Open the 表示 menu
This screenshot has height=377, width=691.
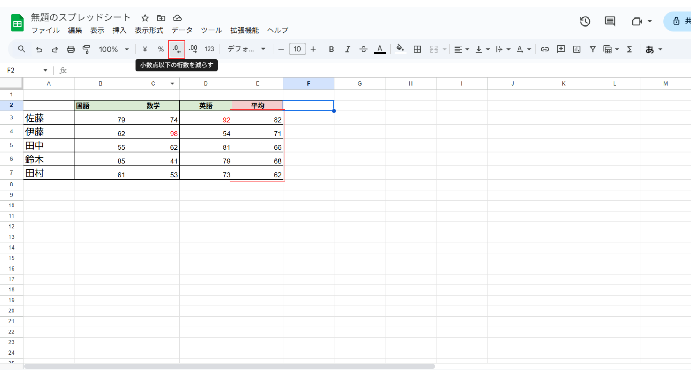[97, 30]
